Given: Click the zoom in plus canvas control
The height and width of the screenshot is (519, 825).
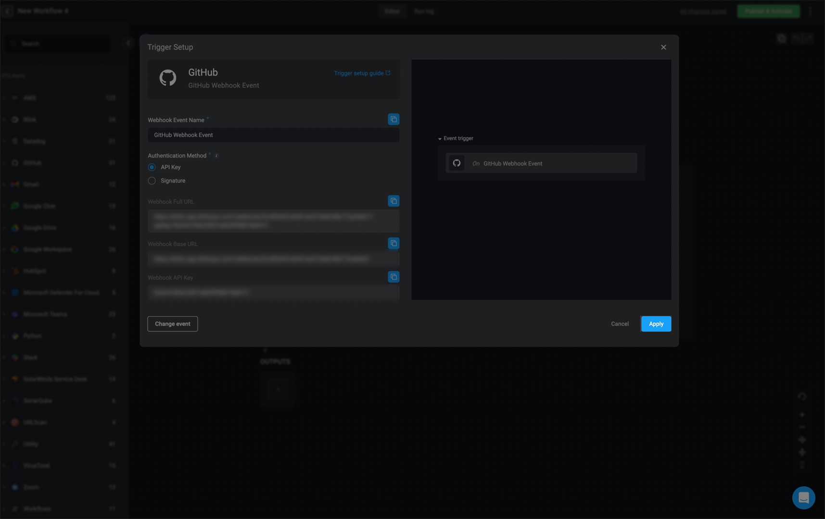Looking at the screenshot, I should click(x=802, y=415).
